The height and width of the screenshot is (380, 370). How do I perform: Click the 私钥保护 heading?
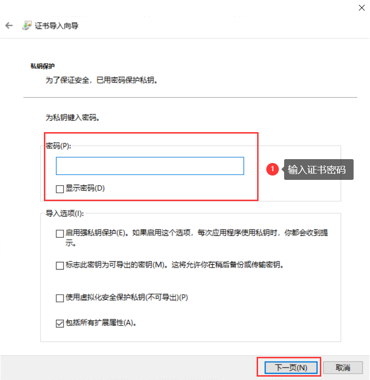[x=42, y=66]
